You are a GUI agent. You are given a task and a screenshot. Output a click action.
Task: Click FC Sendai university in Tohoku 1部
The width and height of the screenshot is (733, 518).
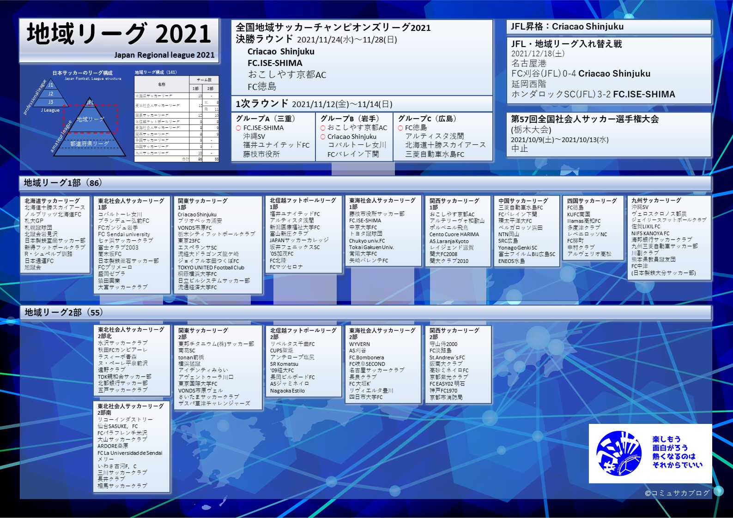pos(124,234)
